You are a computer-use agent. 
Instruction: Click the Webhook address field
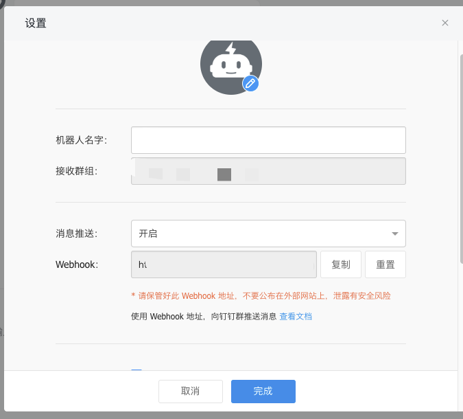(224, 264)
